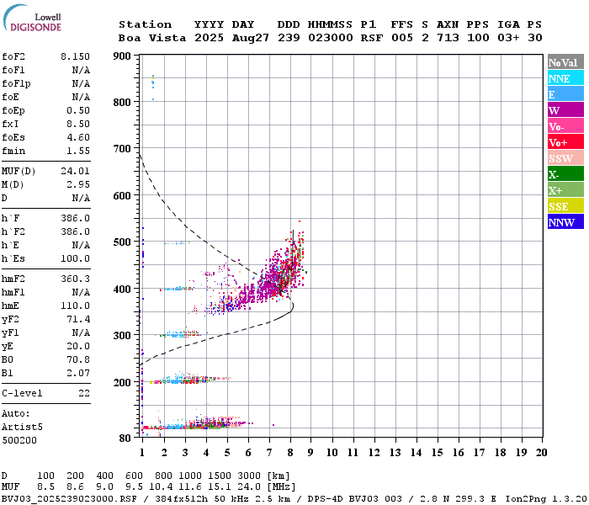Image resolution: width=589 pixels, height=505 pixels.
Task: Click the Lowell Digisonde logo
Action: [x=32, y=18]
